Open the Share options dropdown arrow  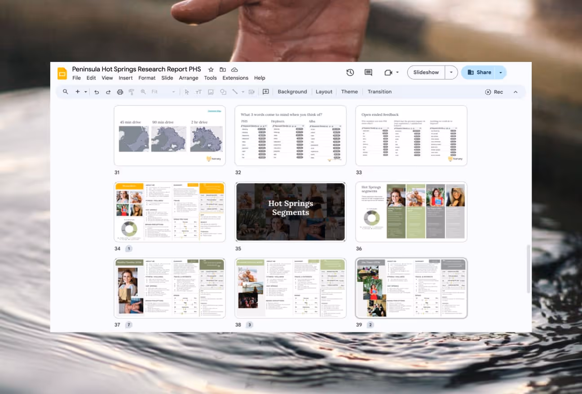[501, 72]
